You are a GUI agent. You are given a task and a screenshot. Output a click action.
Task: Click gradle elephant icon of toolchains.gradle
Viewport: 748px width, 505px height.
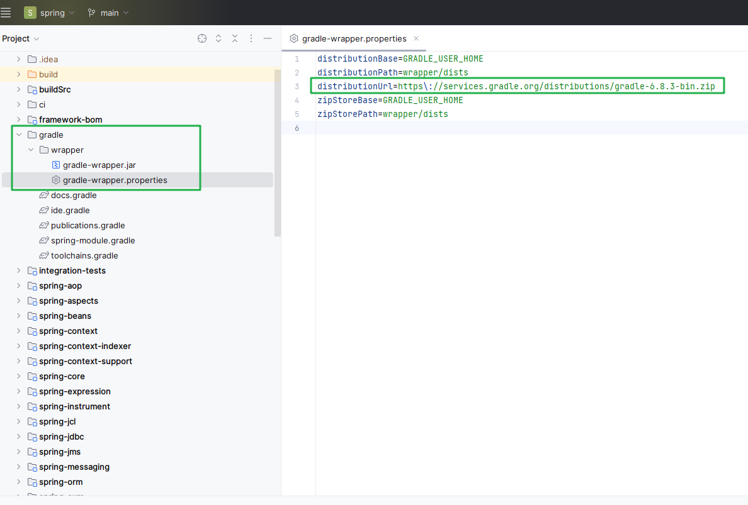point(44,255)
